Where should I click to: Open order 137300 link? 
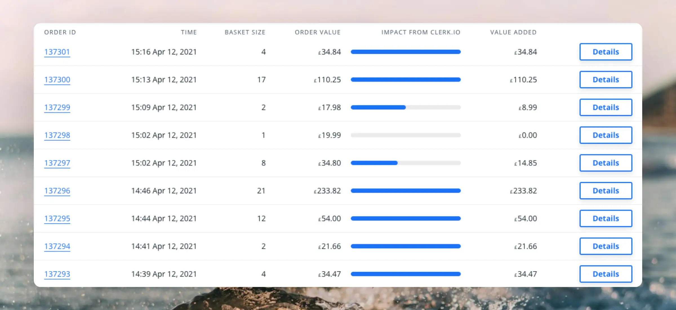pos(57,80)
